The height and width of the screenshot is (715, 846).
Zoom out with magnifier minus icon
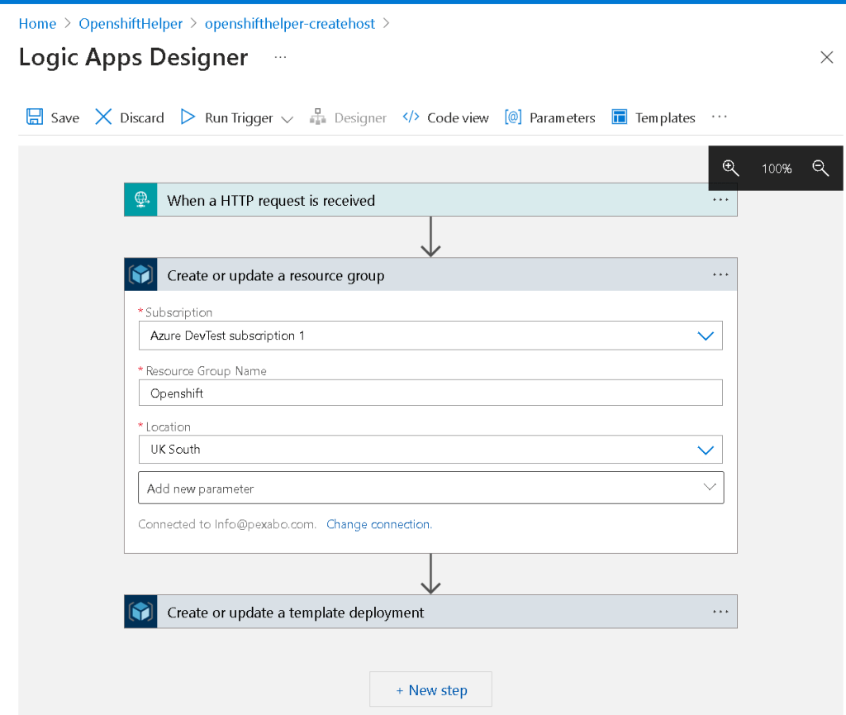click(820, 168)
